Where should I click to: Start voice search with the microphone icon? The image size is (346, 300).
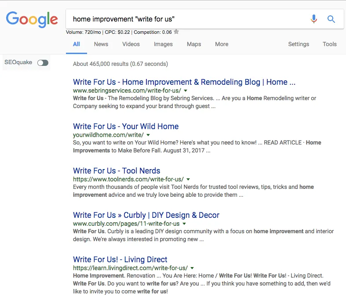click(314, 19)
